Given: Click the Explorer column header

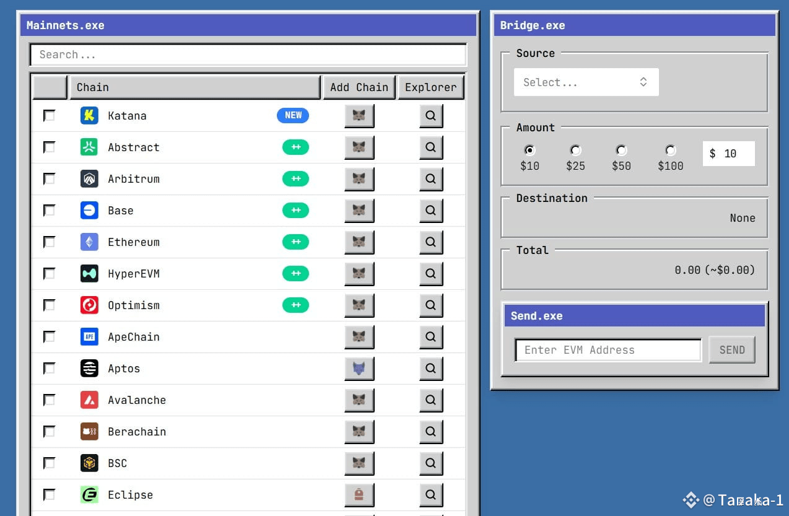Looking at the screenshot, I should click(430, 87).
